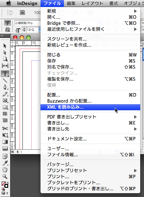Viewport: 144px width, 197px height.
Task: Expand 書き出し先 submenu
Action: [x=90, y=129]
